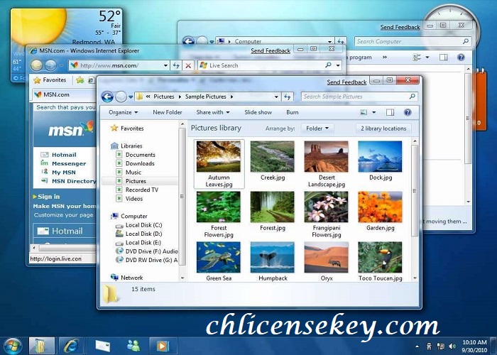Add to Favorites bar star icon in IE
Image resolution: width=497 pixels, height=355 pixels.
(x=80, y=80)
